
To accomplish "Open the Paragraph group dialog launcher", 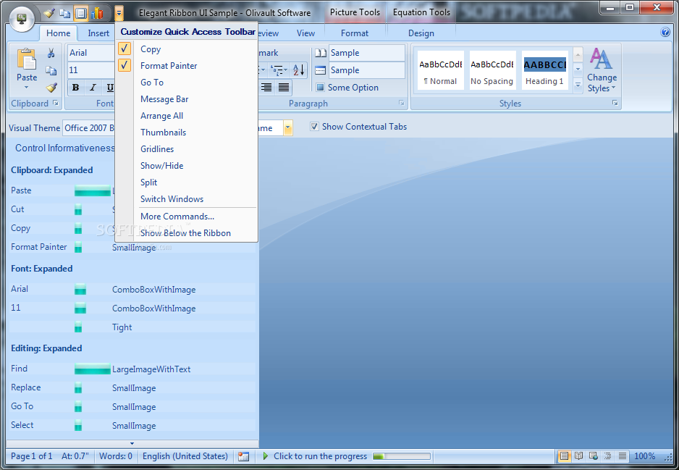I will pos(402,103).
